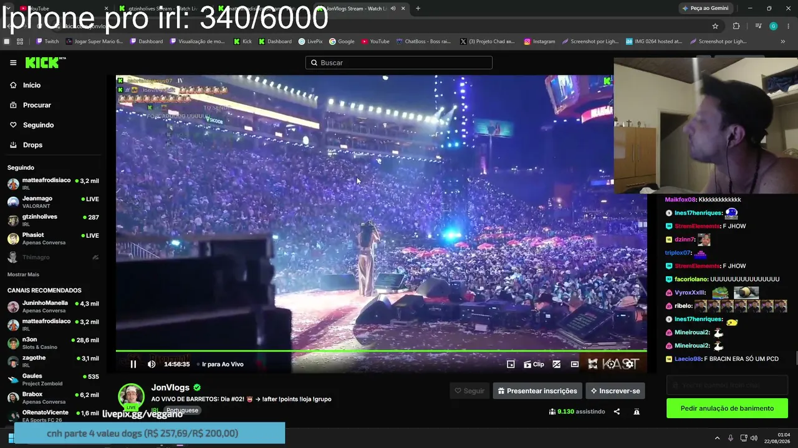Open the Seguindo page in sidebar
The width and height of the screenshot is (798, 448).
pos(38,125)
